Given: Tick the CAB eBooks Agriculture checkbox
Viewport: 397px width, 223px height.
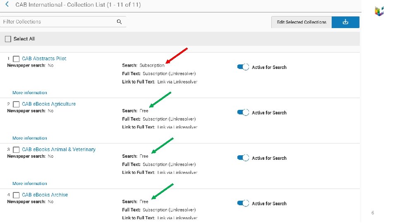Looking at the screenshot, I should (x=16, y=104).
